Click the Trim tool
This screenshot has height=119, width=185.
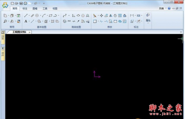[x=101, y=21]
